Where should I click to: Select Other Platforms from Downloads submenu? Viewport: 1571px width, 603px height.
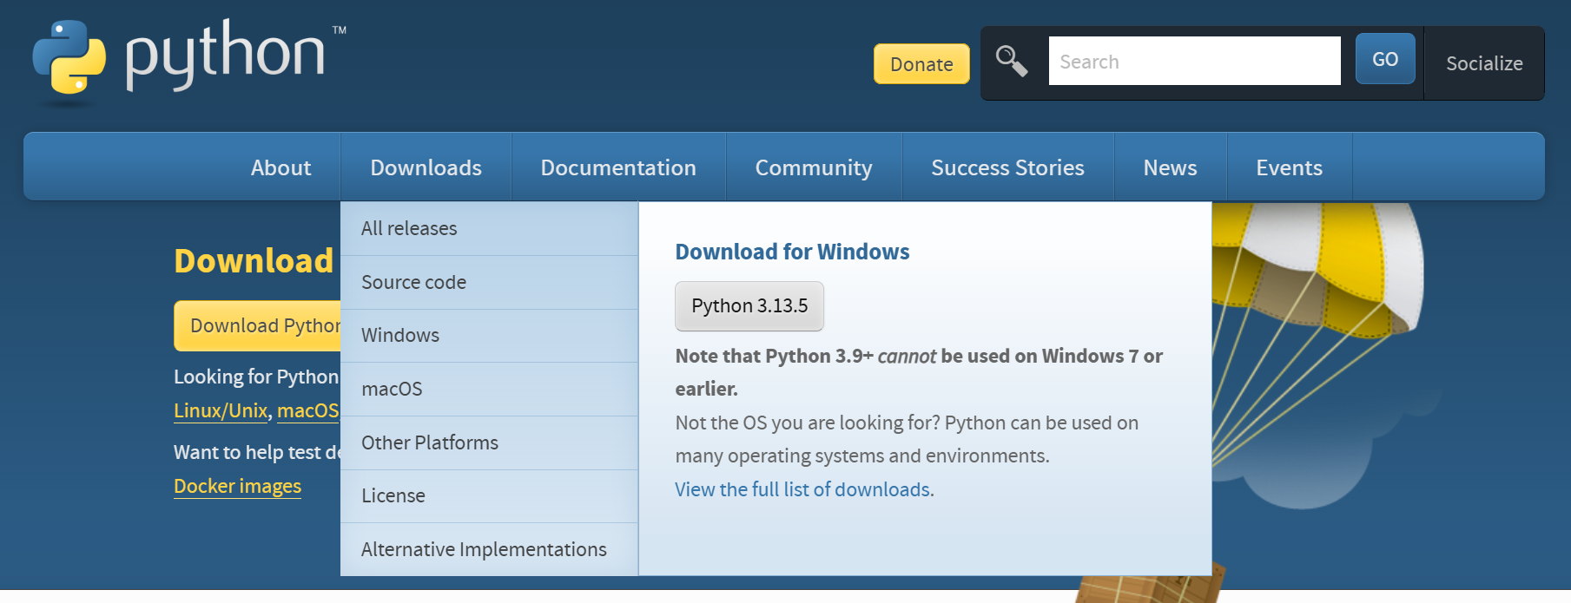coord(489,442)
